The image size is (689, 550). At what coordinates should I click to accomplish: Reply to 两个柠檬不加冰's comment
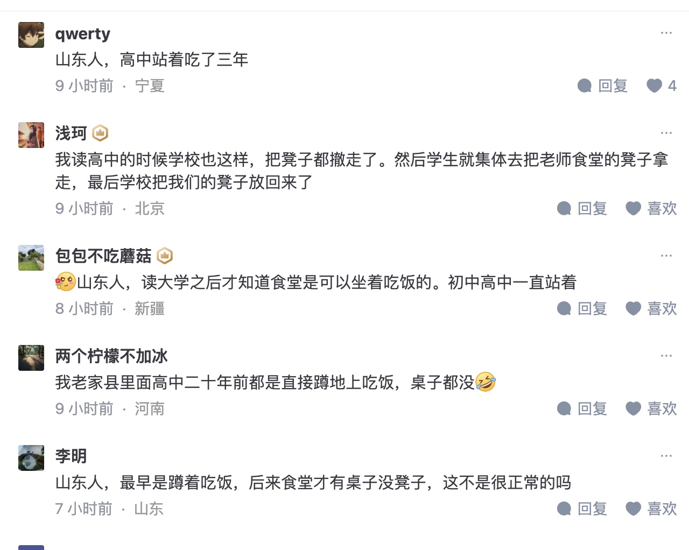[x=564, y=408]
